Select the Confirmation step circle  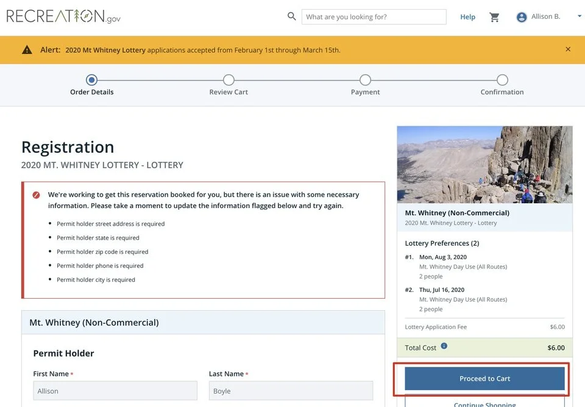(x=502, y=80)
